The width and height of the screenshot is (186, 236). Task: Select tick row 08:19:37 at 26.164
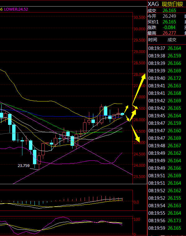pos(165,48)
